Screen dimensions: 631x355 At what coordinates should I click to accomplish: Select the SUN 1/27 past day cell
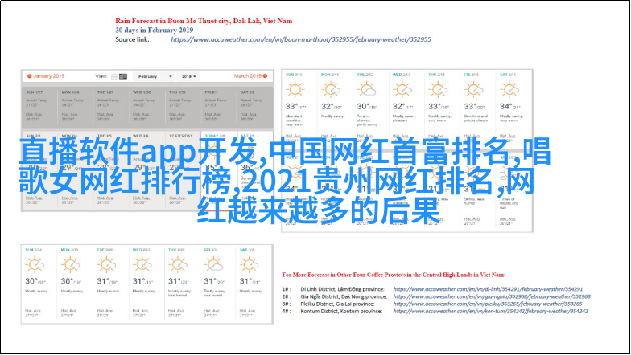[40, 107]
